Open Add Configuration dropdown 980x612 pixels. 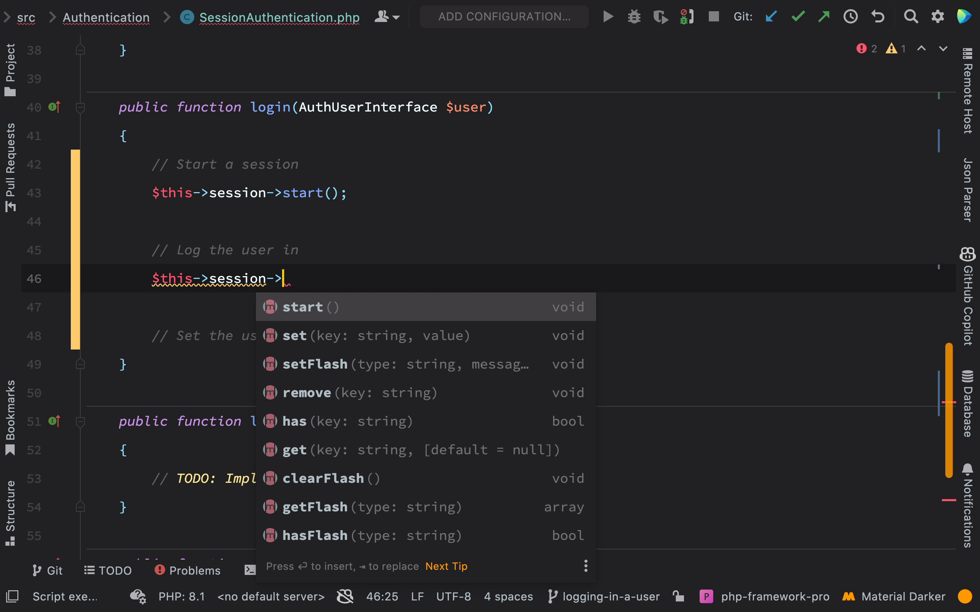pos(504,17)
